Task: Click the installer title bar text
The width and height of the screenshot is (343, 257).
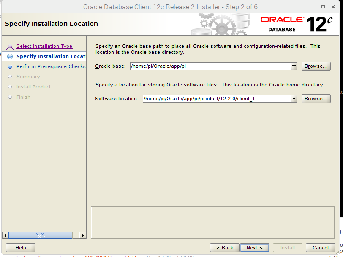Action: [x=170, y=7]
